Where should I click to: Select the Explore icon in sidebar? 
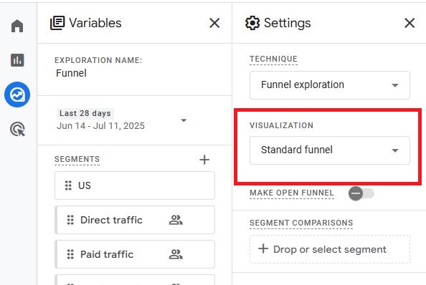[17, 95]
